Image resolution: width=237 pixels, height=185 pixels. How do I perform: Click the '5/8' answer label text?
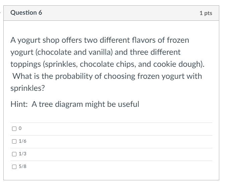23,167
